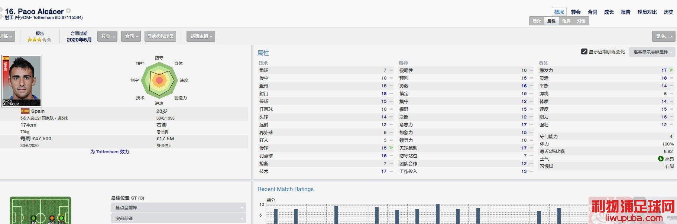This screenshot has height=224, width=677.
Task: Switch to the 转会 tab at the top
Action: click(576, 12)
